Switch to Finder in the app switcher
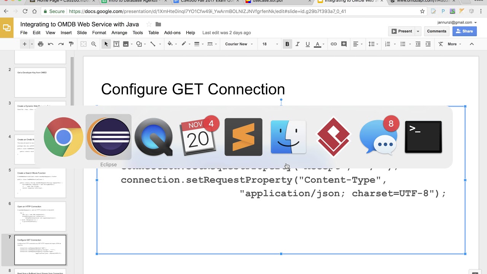The image size is (487, 274). point(288,137)
